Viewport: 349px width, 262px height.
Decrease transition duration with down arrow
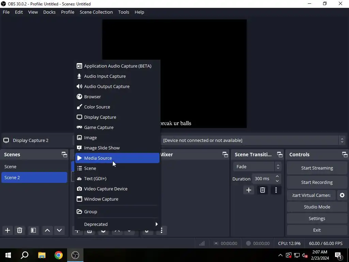tap(277, 181)
